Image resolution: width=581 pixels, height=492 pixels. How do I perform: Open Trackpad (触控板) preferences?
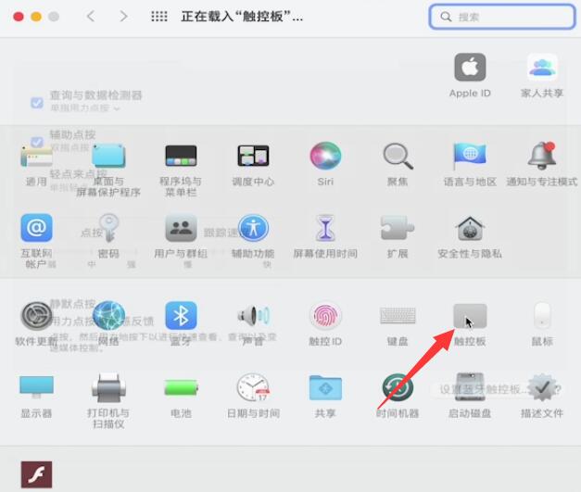click(x=470, y=316)
